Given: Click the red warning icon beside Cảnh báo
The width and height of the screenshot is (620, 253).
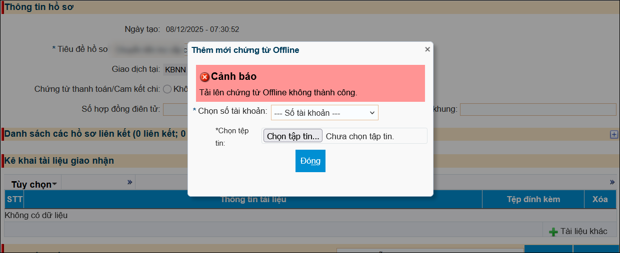Looking at the screenshot, I should point(204,77).
